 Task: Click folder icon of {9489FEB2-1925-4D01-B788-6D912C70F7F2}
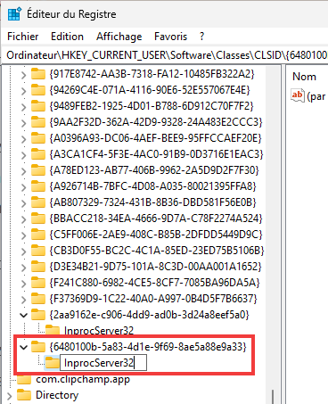[x=38, y=106]
